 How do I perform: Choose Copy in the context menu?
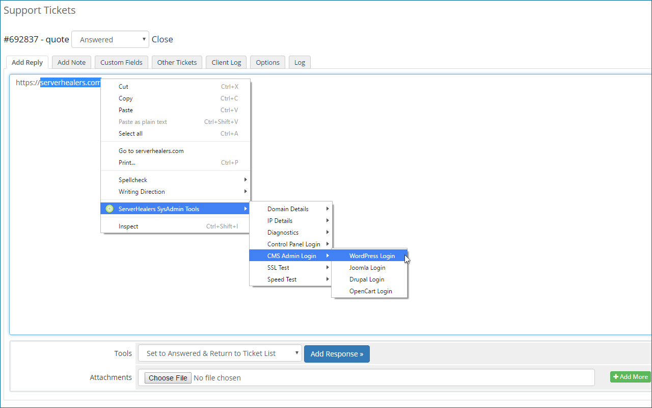tap(175, 98)
